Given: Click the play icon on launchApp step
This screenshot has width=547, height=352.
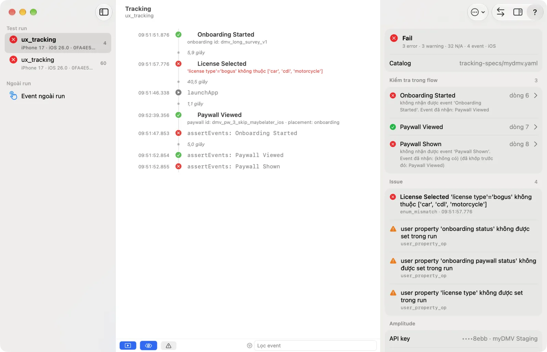Looking at the screenshot, I should (178, 93).
